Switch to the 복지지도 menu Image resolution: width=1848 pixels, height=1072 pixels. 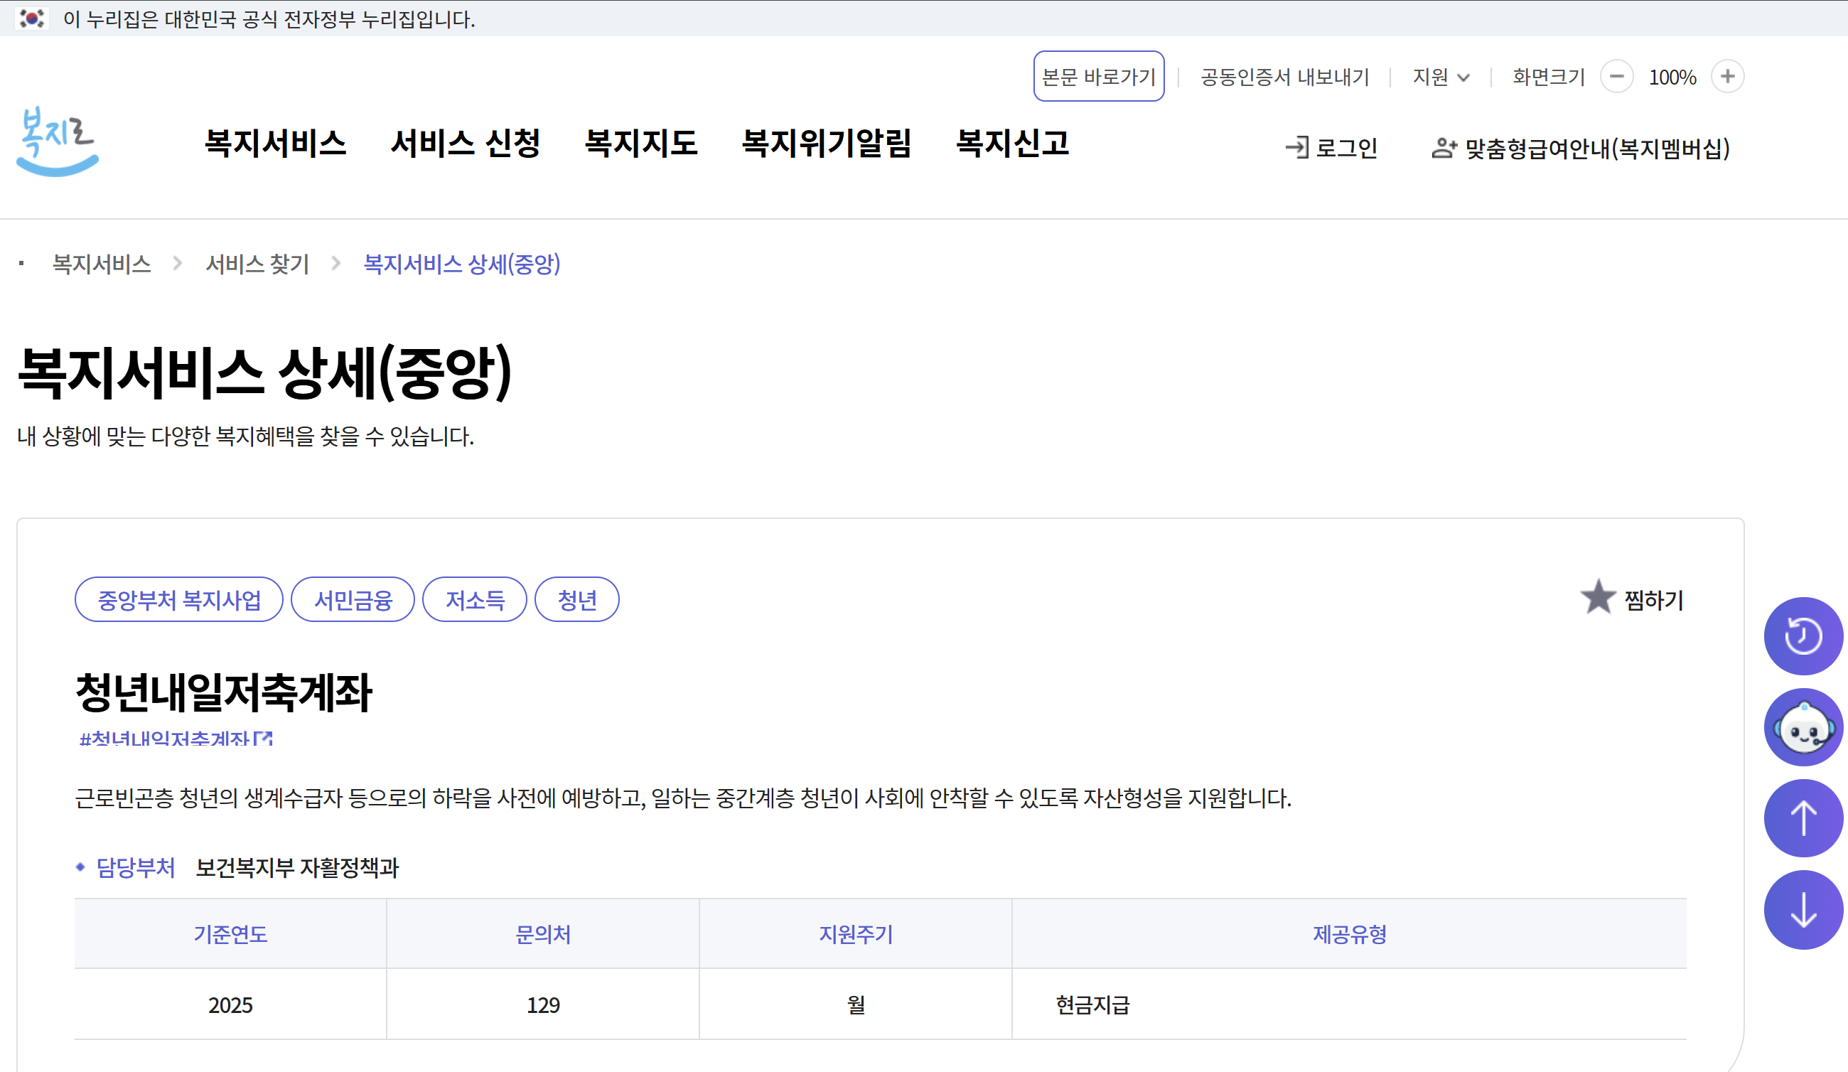[642, 144]
